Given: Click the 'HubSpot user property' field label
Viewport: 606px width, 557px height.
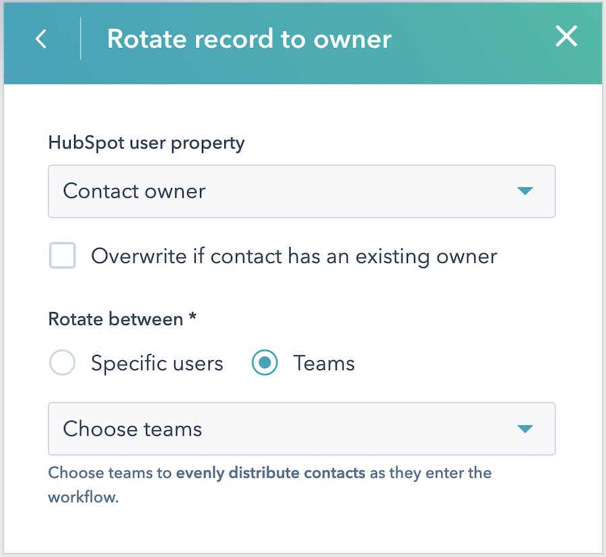Looking at the screenshot, I should click(x=147, y=143).
